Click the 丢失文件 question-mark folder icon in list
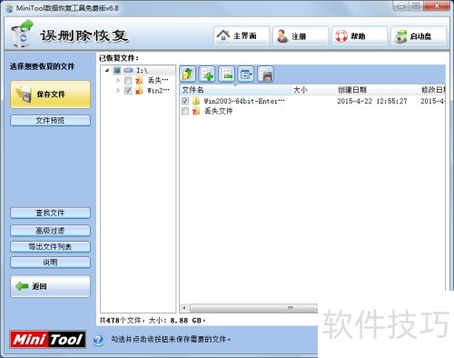Viewport: 454px width, 358px height. click(x=196, y=111)
